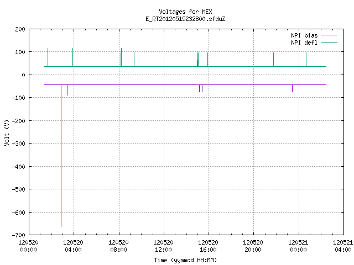Image resolution: width=354 pixels, height=265 pixels.
Task: Click the green NPI defl legend line sample
Action: [x=330, y=42]
